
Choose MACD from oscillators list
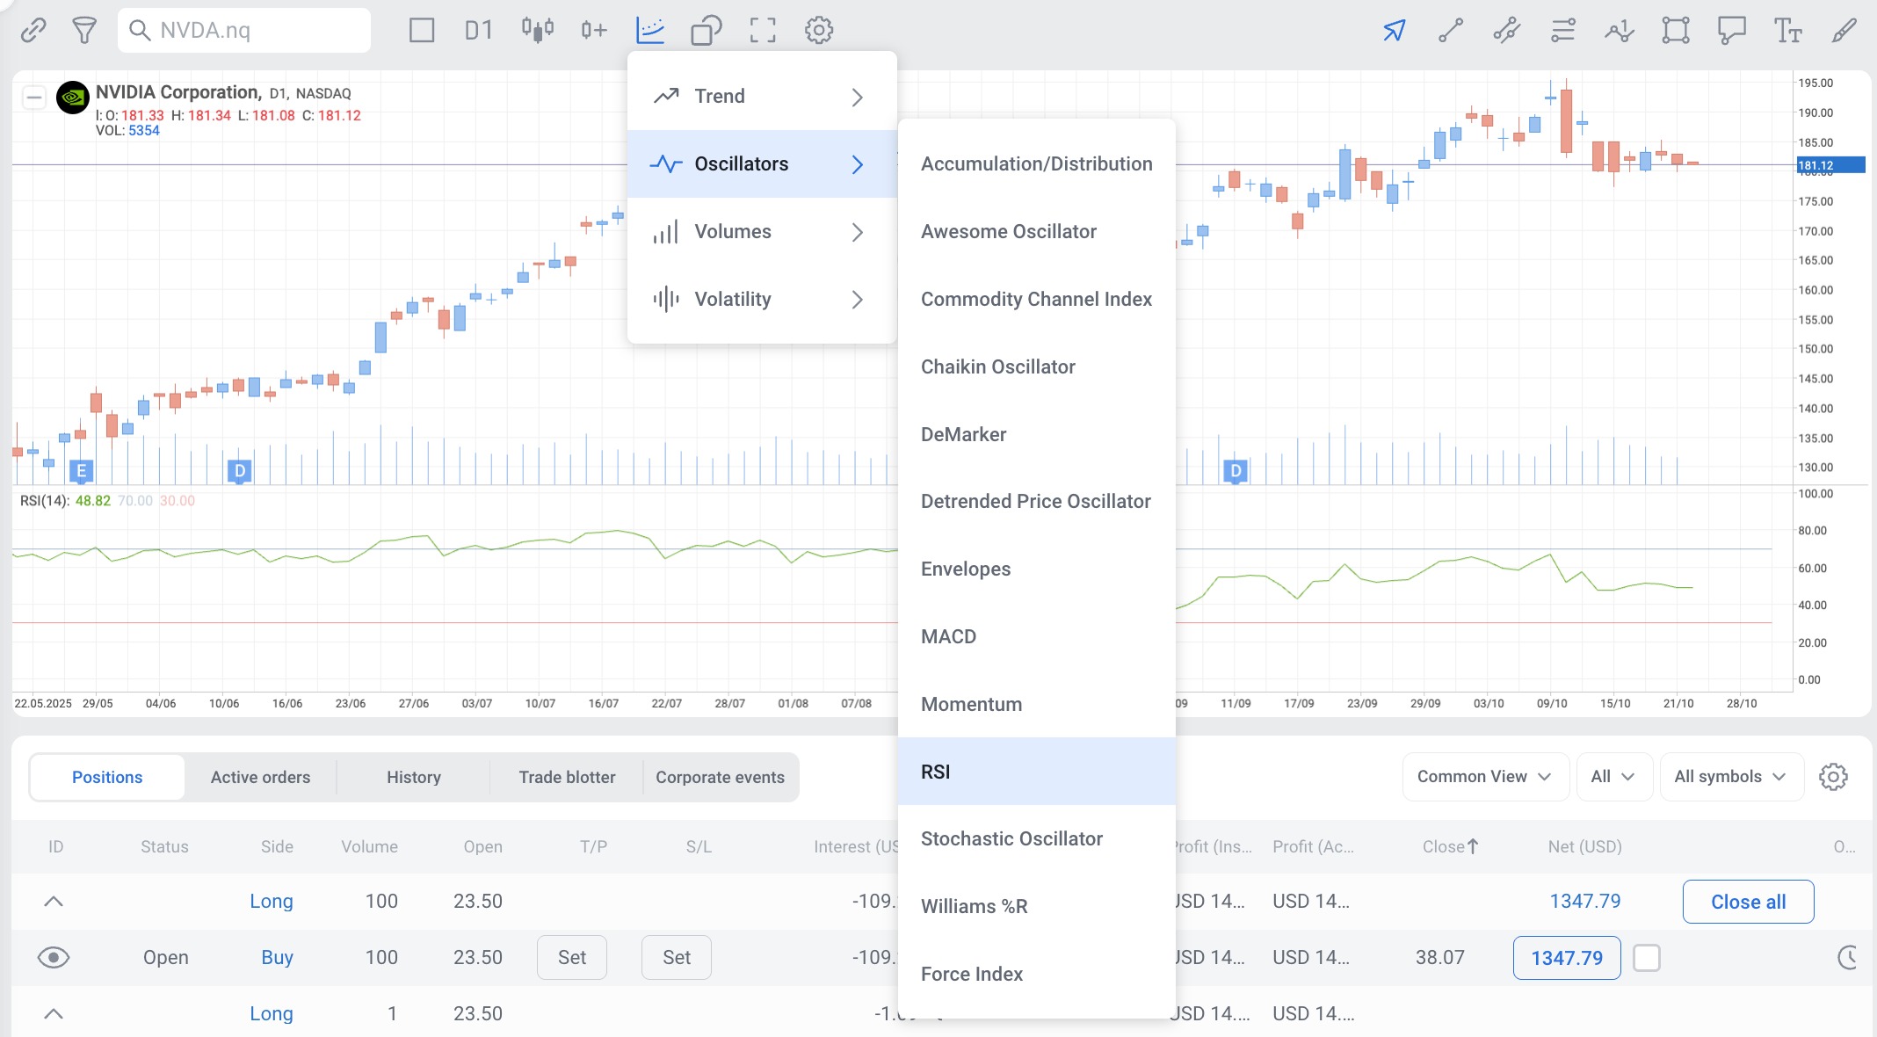[949, 636]
